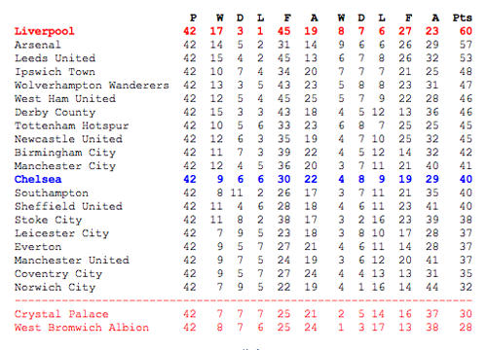
Task: Click West Bromwich Albion's points 28
Action: (x=466, y=328)
